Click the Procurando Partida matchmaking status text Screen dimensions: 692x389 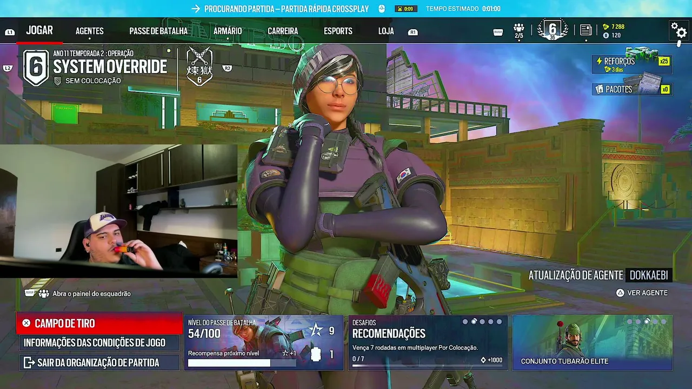(x=287, y=9)
